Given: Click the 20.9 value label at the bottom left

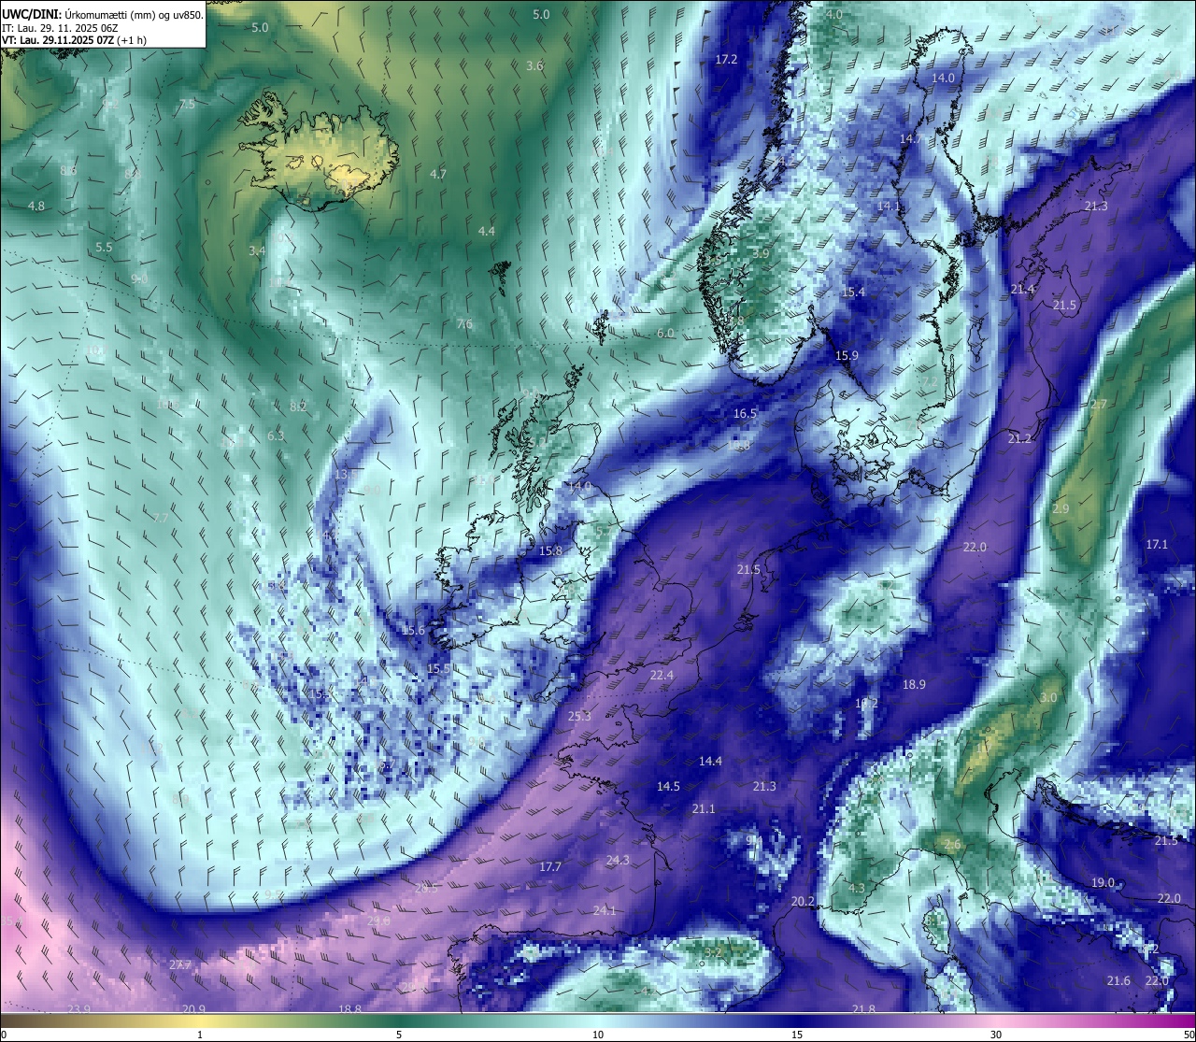Looking at the screenshot, I should pos(193,1009).
